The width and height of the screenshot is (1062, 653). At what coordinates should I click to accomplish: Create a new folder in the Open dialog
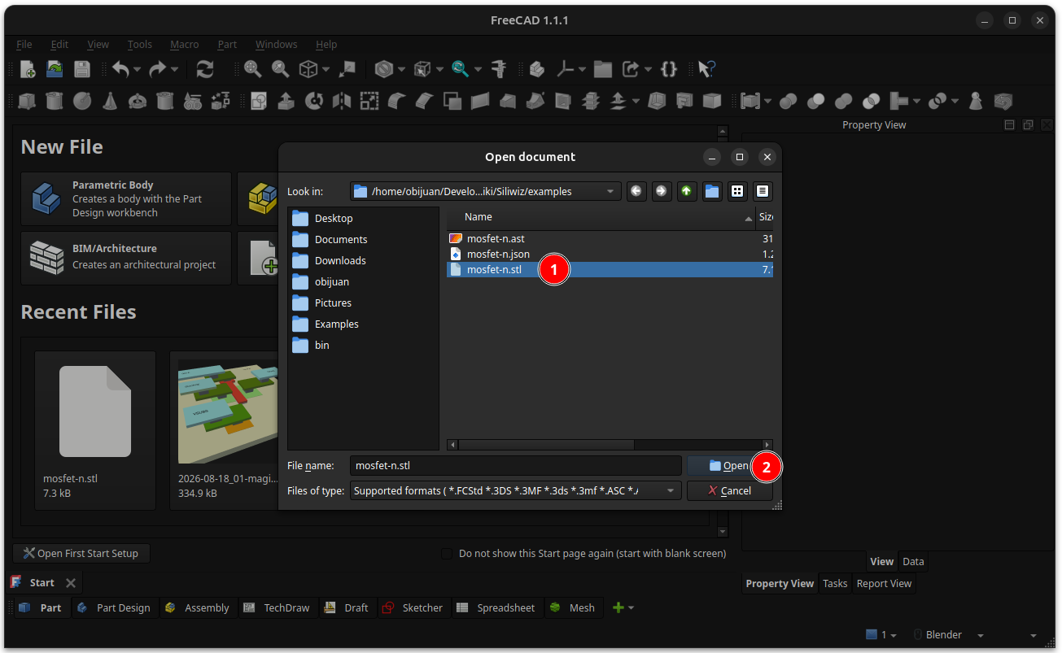pyautogui.click(x=712, y=191)
